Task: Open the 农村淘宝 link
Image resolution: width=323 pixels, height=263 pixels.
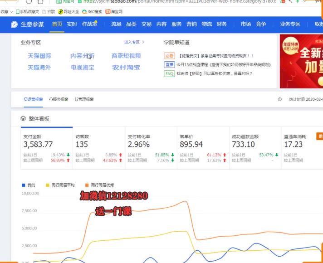Action: coord(126,68)
